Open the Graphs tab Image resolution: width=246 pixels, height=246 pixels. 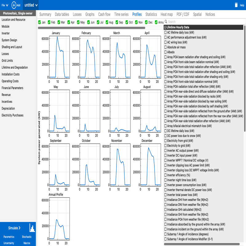(x=90, y=14)
